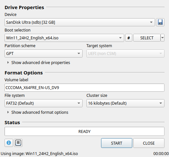Click the 'Using image: Win11_24H2_English_x64.iso' status text
Image resolution: width=169 pixels, height=157 pixels.
click(39, 154)
